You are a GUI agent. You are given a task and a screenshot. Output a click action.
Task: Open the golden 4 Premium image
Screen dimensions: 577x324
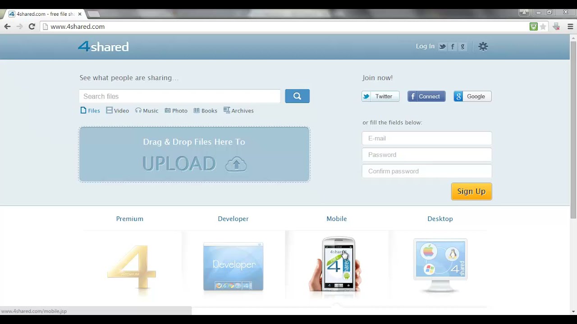point(131,267)
